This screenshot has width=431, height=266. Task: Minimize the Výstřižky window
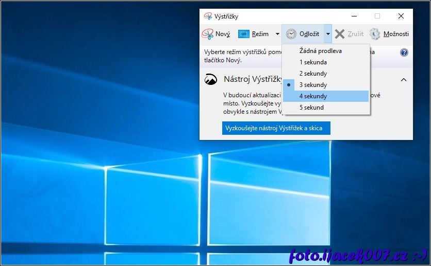pyautogui.click(x=354, y=16)
